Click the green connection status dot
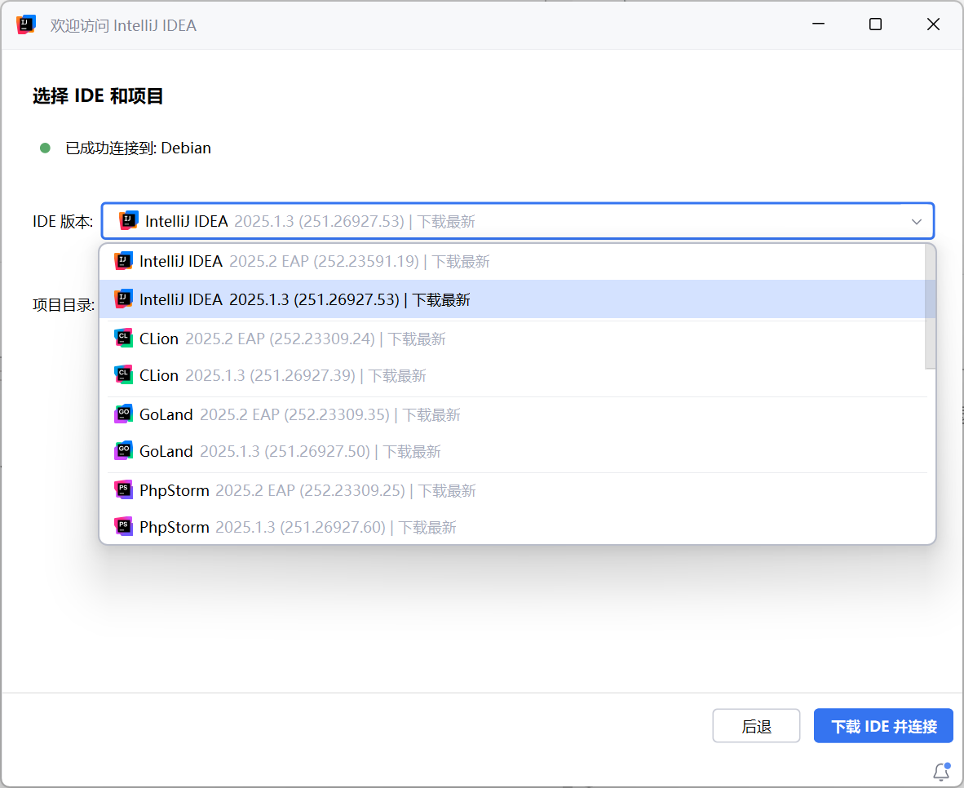Image resolution: width=964 pixels, height=788 pixels. click(45, 148)
